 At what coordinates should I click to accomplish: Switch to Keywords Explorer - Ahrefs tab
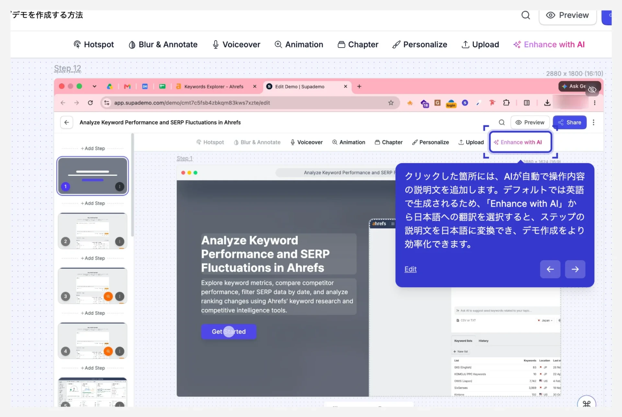click(x=214, y=86)
